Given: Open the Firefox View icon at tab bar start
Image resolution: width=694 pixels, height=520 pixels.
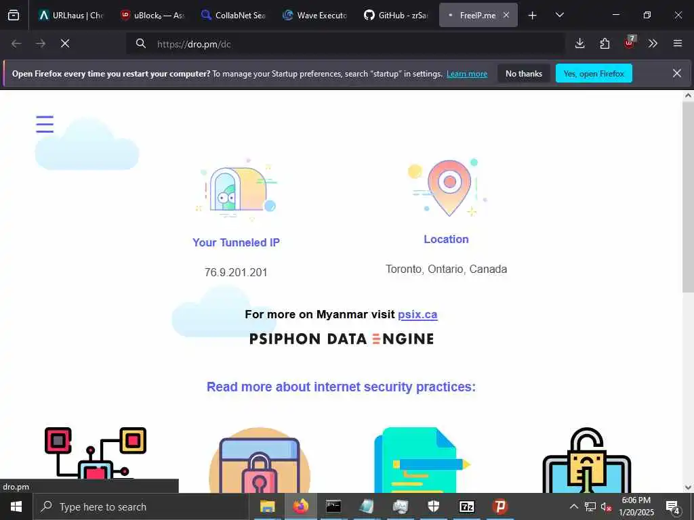Looking at the screenshot, I should coord(14,15).
